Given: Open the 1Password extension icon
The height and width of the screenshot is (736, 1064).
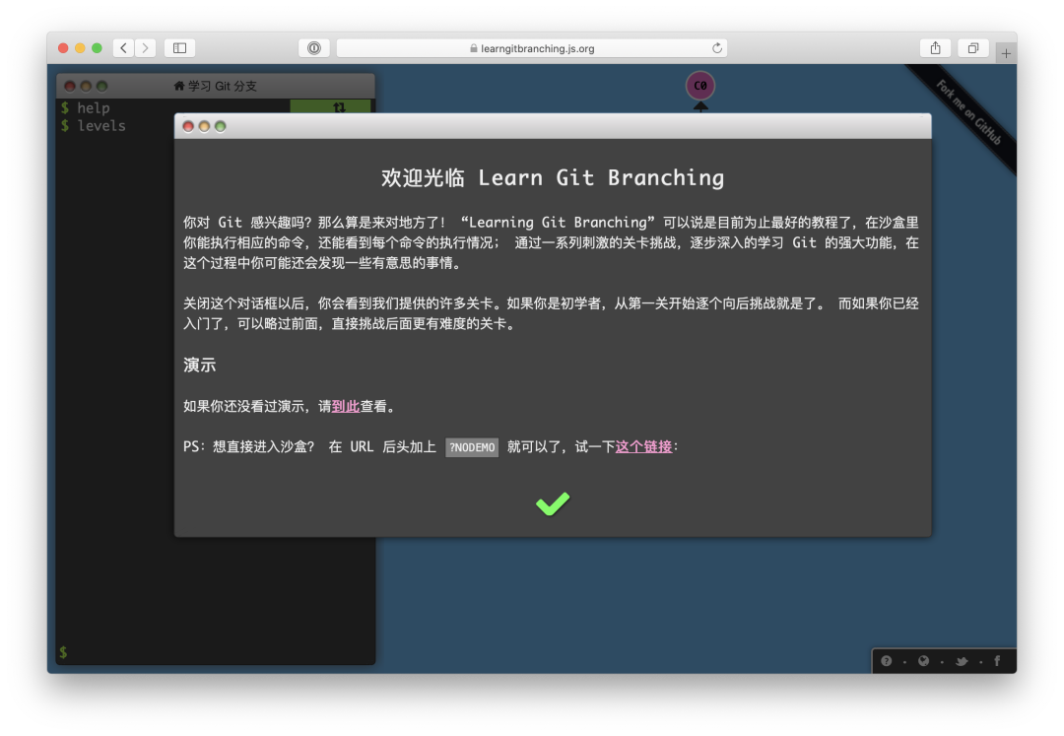Looking at the screenshot, I should (x=314, y=48).
